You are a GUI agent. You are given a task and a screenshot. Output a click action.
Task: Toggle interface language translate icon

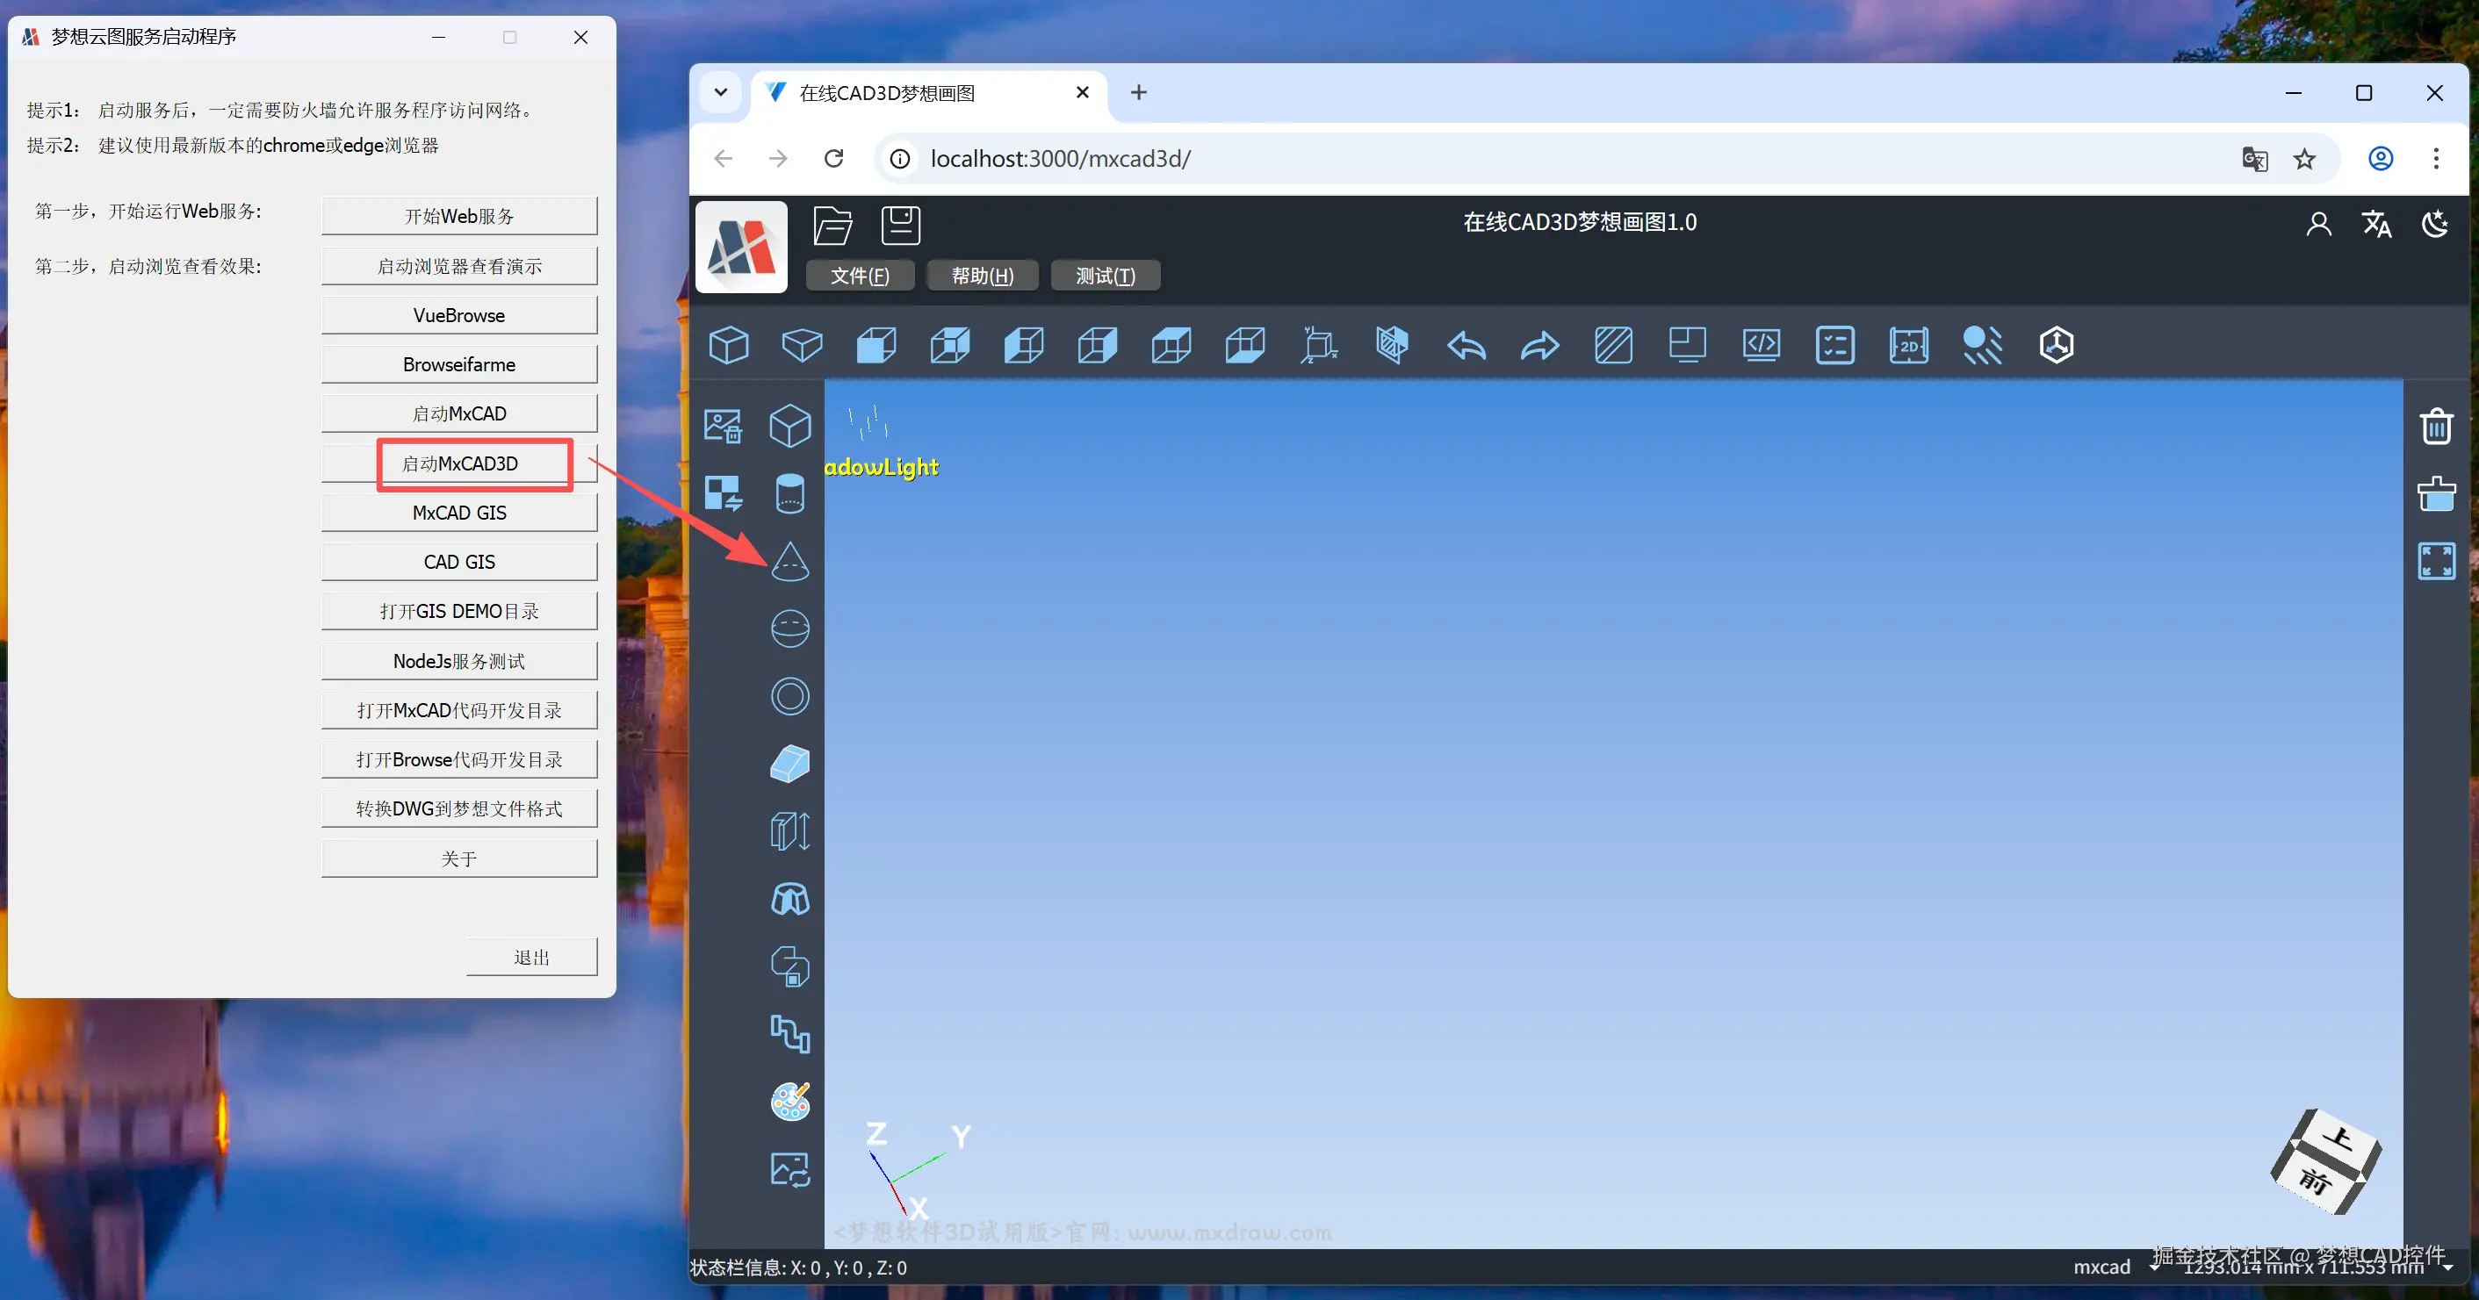(x=2376, y=224)
